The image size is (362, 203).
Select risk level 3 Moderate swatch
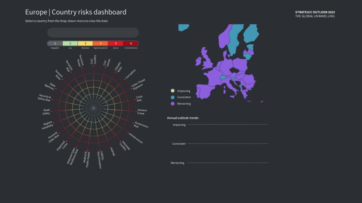point(85,43)
